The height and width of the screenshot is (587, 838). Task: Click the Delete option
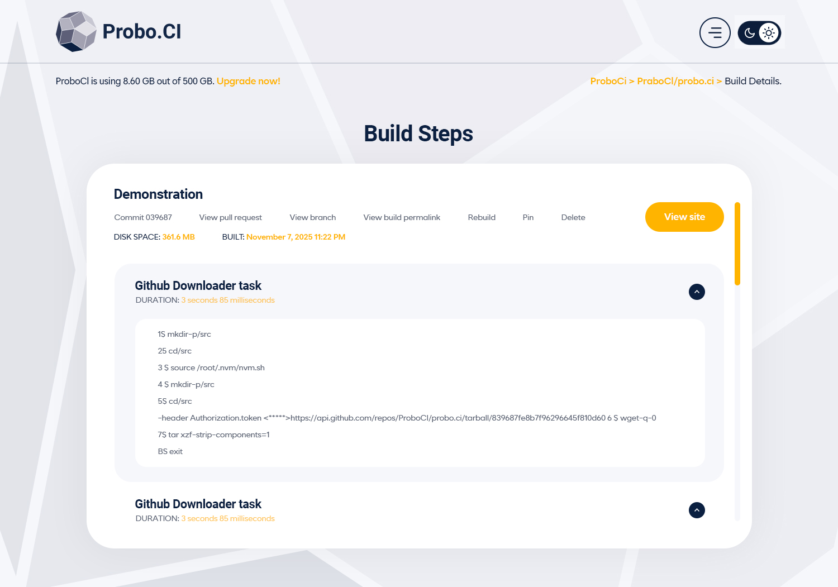click(573, 217)
